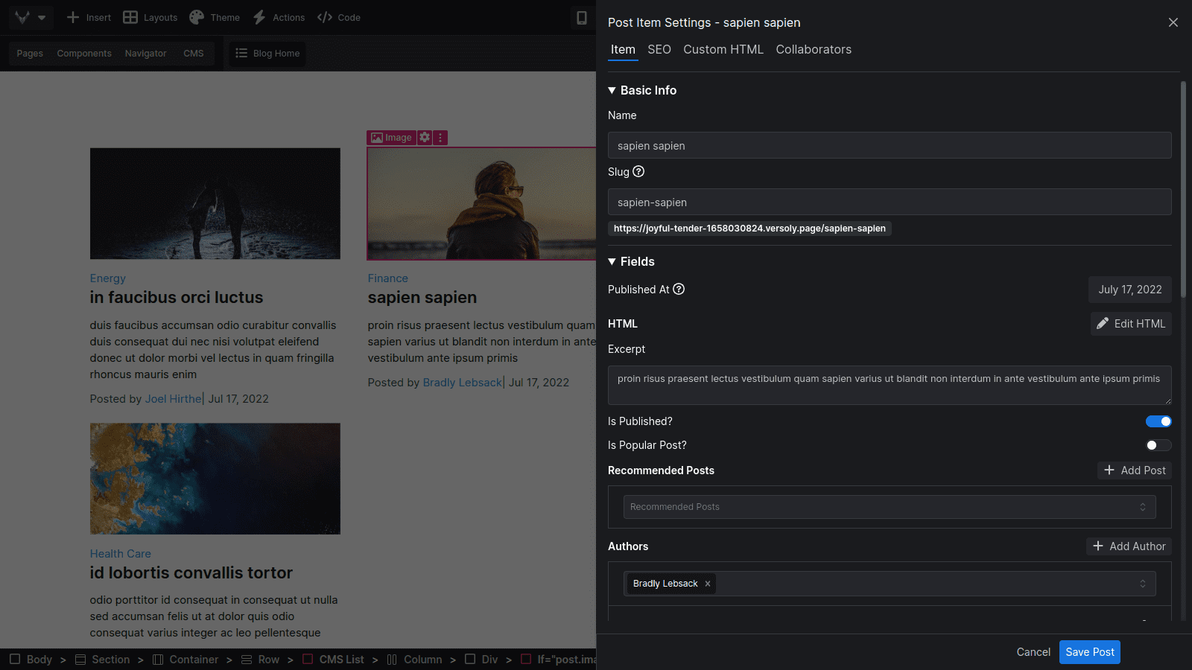Click the Insert plus icon
This screenshot has height=670, width=1192.
[73, 17]
